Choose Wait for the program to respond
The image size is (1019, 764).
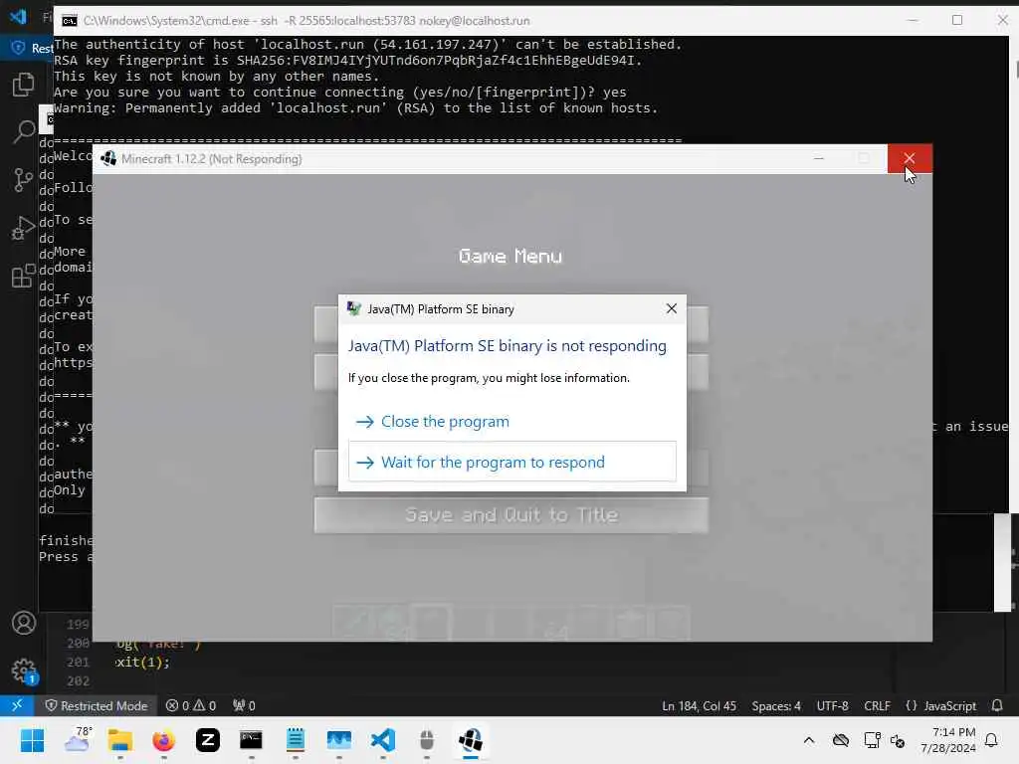[512, 462]
